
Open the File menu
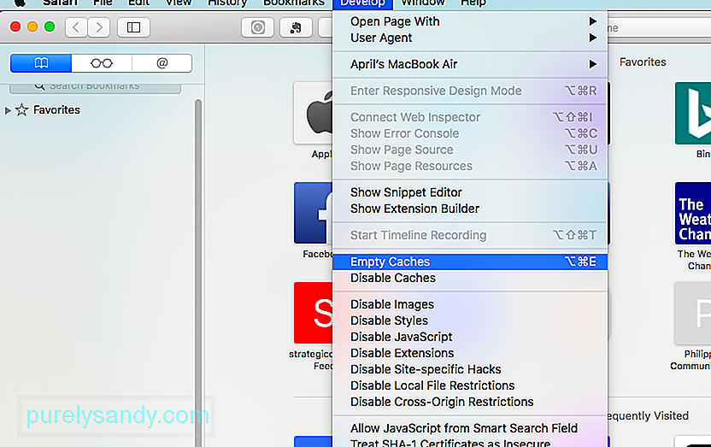click(103, 3)
